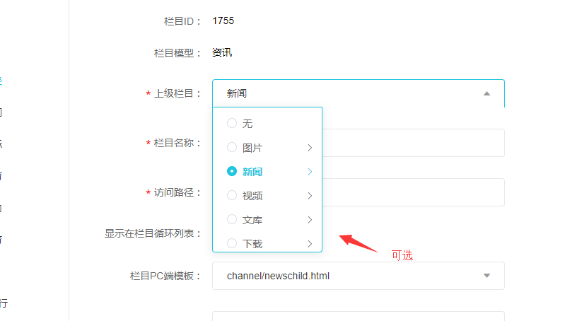Expand the 文库 submenu arrow

(x=310, y=220)
